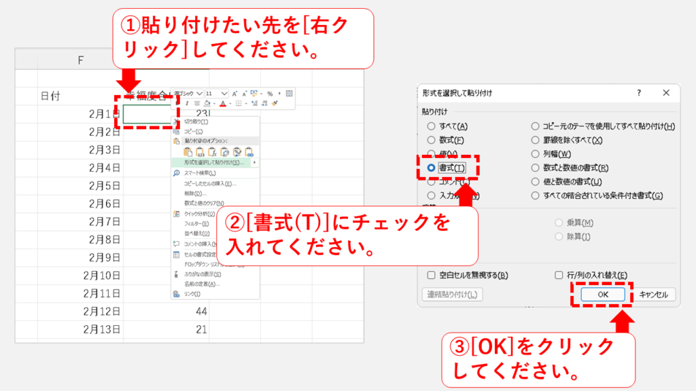Click the red font color icon
Viewport: 696px width, 391px height.
[223, 104]
